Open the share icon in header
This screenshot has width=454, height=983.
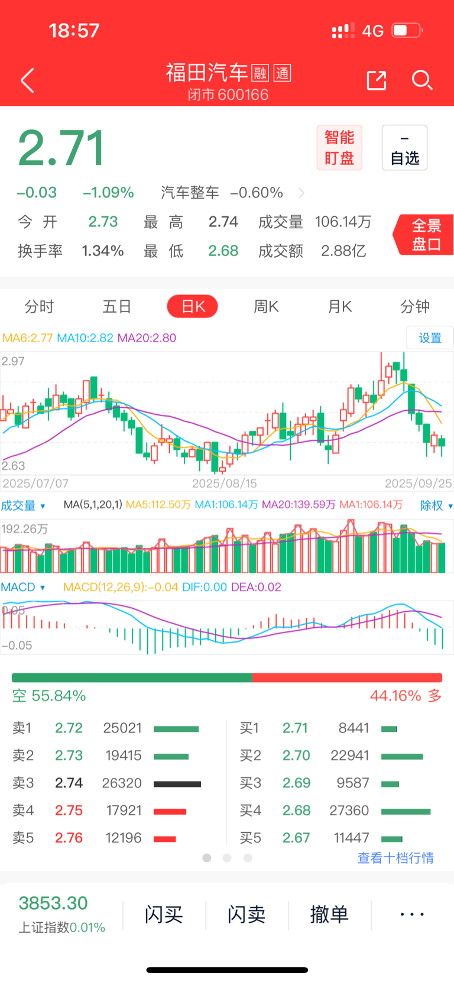[377, 80]
